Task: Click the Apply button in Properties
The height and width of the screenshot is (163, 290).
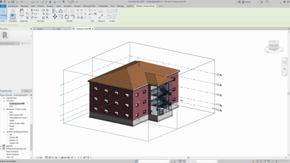Action: click(26, 91)
